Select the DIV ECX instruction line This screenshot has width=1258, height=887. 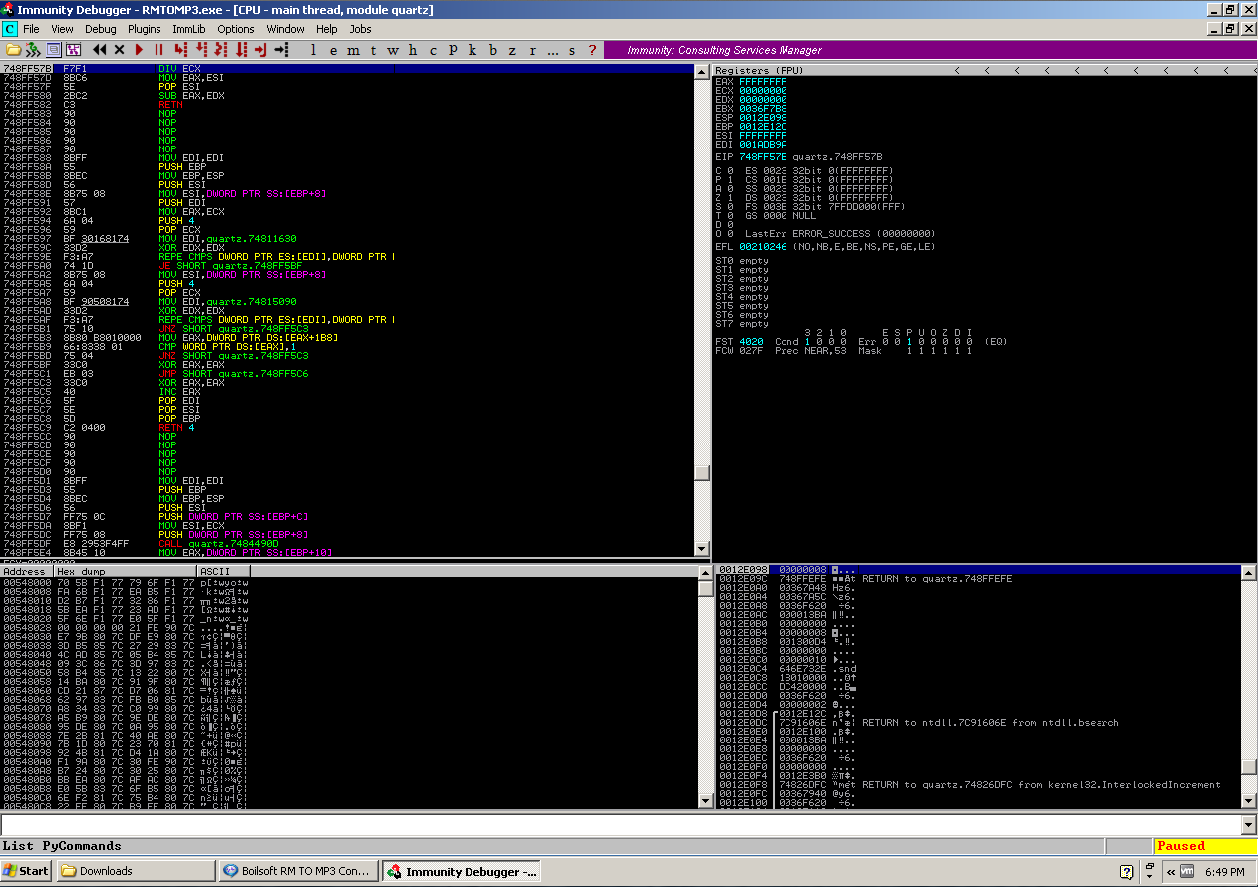point(349,70)
